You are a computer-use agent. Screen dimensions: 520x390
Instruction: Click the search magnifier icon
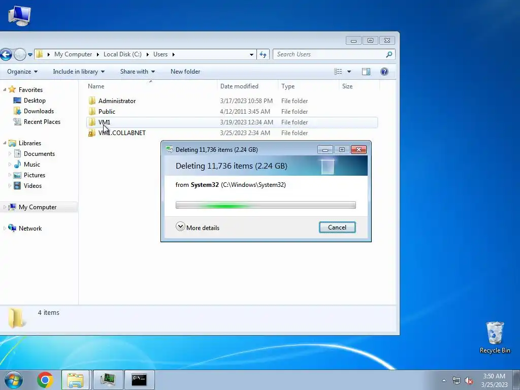(389, 54)
